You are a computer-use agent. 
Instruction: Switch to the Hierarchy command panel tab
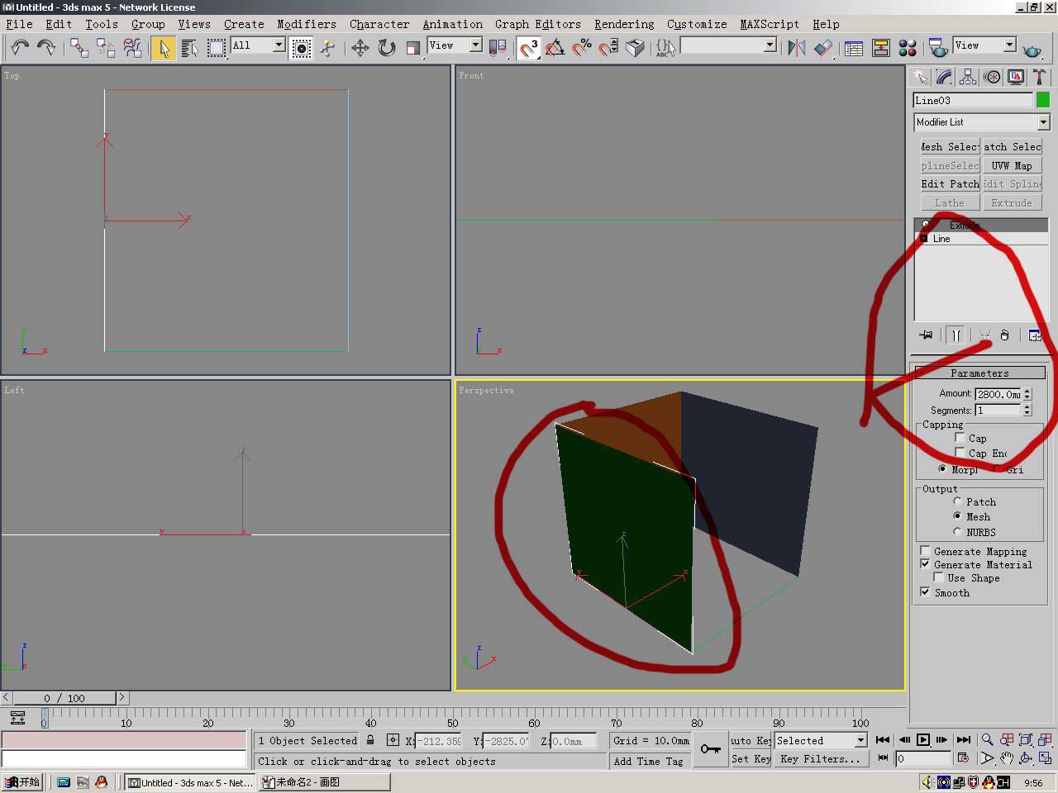pos(968,78)
